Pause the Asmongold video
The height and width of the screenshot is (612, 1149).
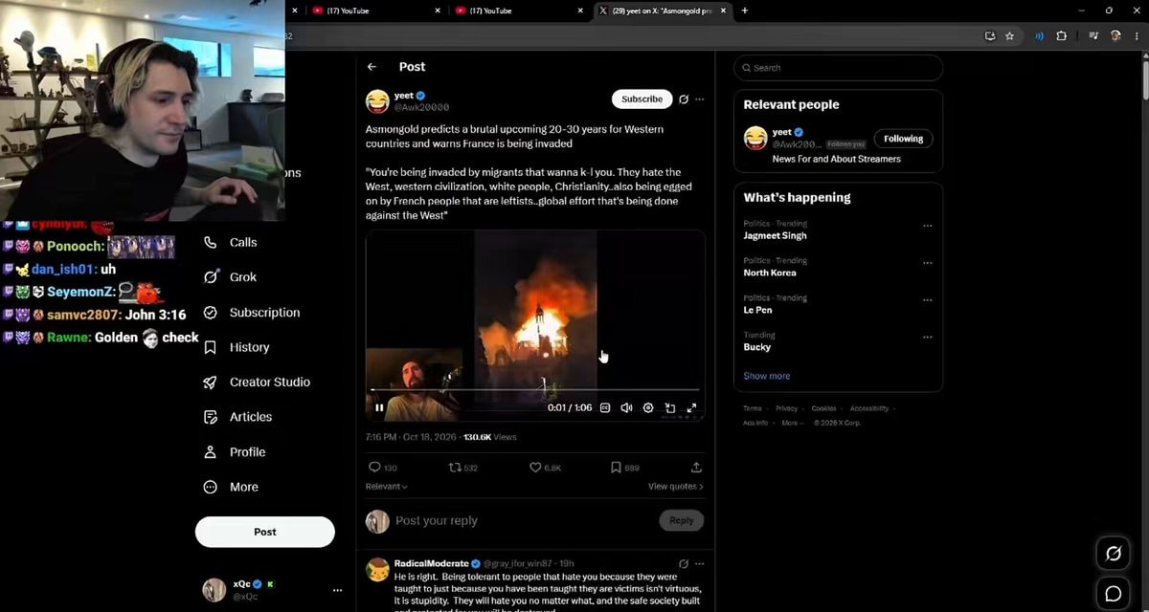coord(379,407)
